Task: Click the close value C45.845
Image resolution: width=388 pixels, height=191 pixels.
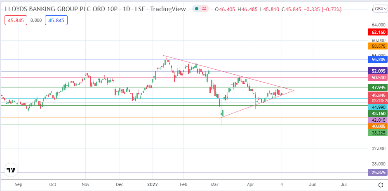Action: (292, 9)
